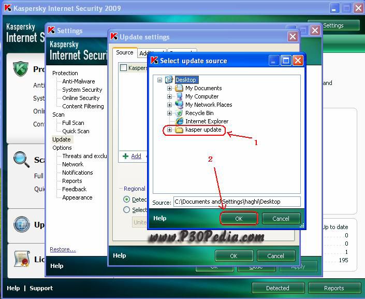
Task: Click Cancel in Update settings dialog
Action: click(x=276, y=256)
